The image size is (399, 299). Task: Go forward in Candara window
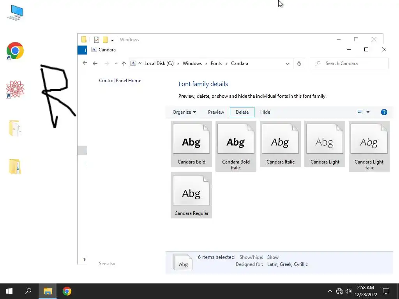tap(107, 63)
